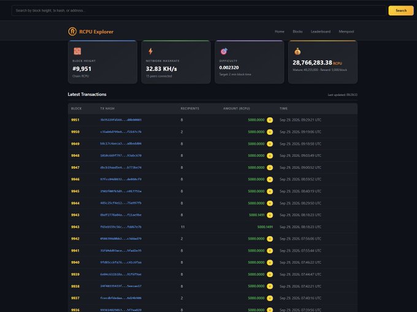
Task: Open the Home nav item
Action: 279,31
